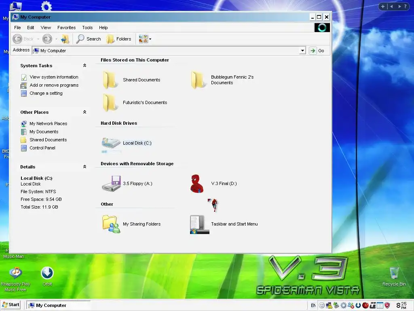The image size is (414, 311).
Task: Select the V.3 Final (D:) Spiderman drive
Action: tap(213, 183)
